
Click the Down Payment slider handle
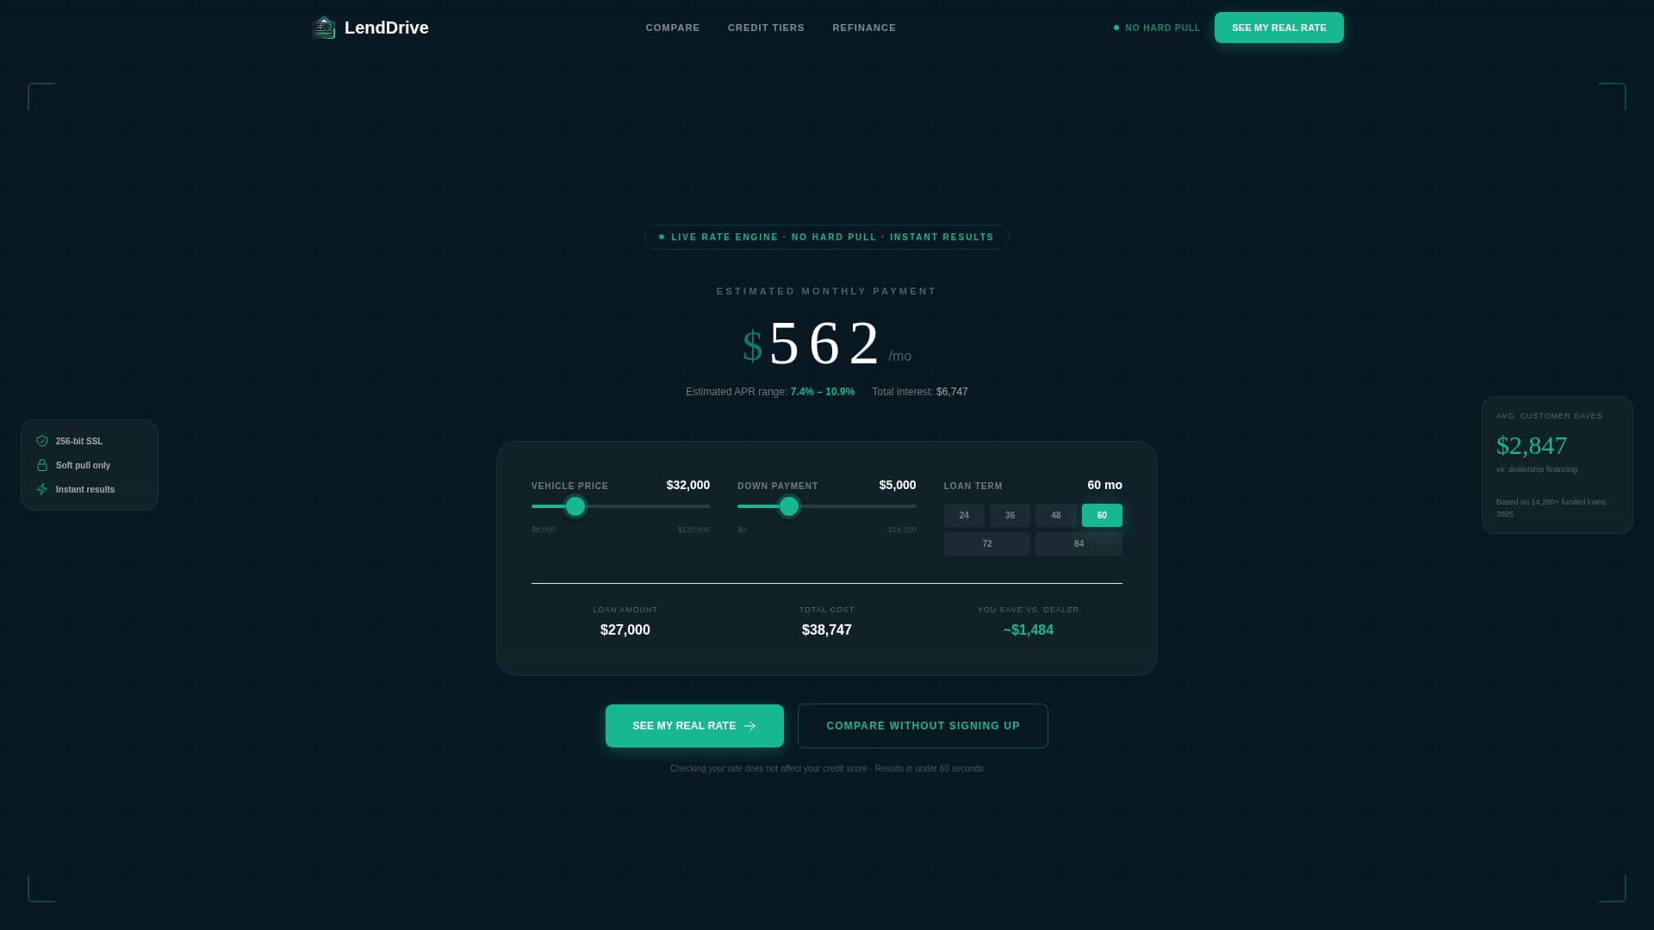(789, 506)
